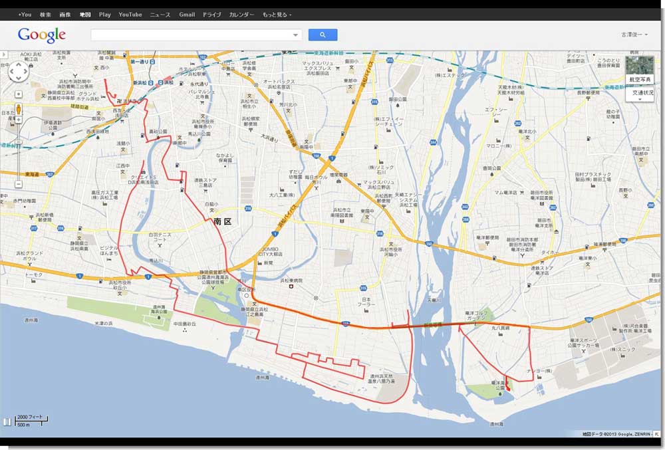Pan the map left with the arrow
This screenshot has width=665, height=450.
tap(12, 72)
